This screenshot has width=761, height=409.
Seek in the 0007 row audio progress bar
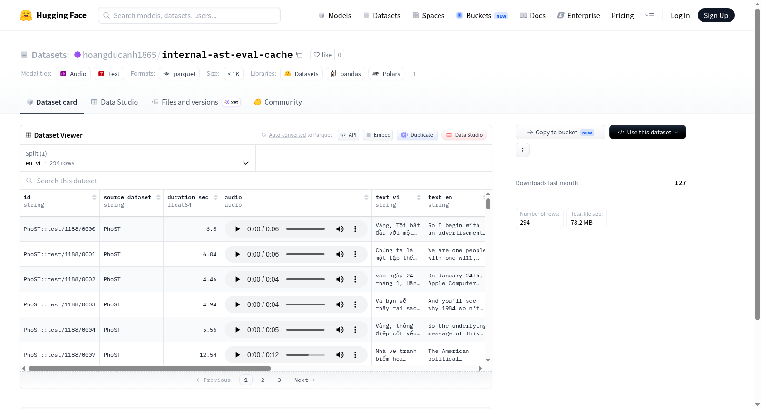[x=305, y=355]
